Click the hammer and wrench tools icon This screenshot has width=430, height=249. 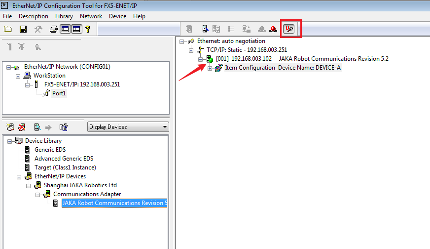tap(38, 29)
